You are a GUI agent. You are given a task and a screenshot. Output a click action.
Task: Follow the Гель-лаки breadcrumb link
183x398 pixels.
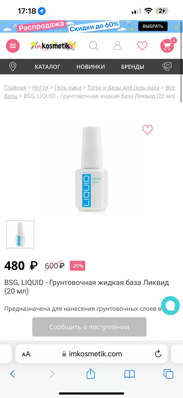(x=68, y=87)
